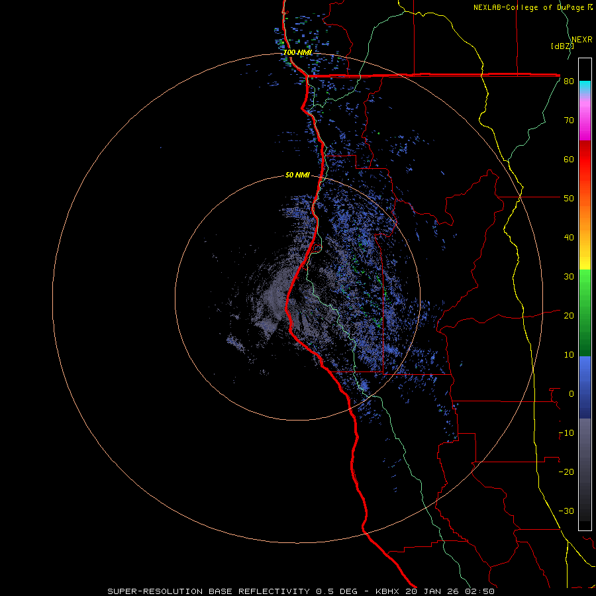Image resolution: width=596 pixels, height=596 pixels.
Task: Click the 100 NMI range ring label
Action: pos(297,52)
